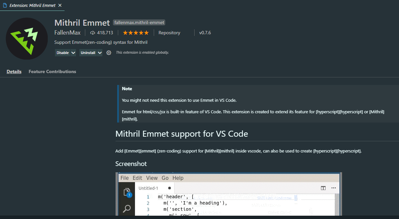
Task: Click the line with 'I'm a heading' code
Action: click(x=195, y=203)
